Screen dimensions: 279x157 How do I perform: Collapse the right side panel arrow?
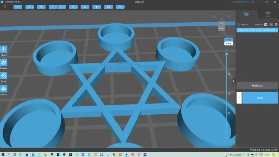(x=234, y=81)
